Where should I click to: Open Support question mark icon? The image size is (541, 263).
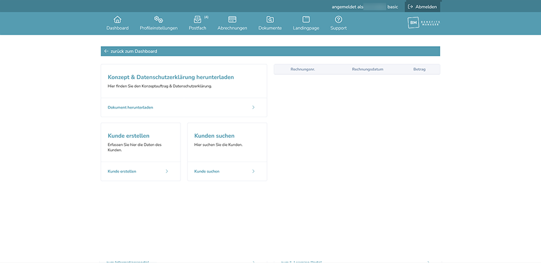point(338,19)
